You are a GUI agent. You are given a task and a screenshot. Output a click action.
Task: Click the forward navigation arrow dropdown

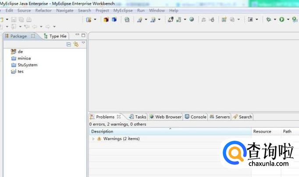coord(54,27)
